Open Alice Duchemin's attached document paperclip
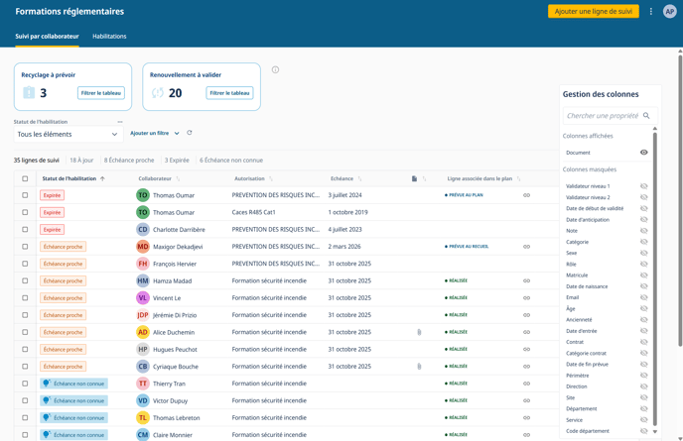The image size is (683, 441). 419,332
